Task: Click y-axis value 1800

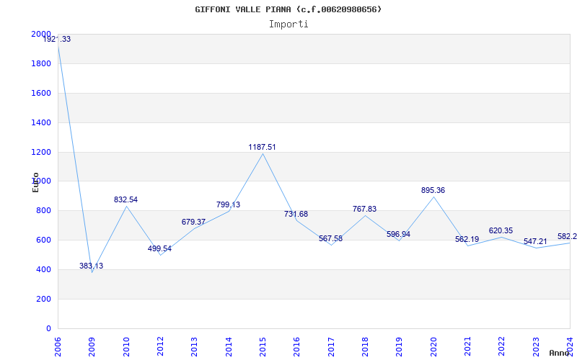Action: coord(41,63)
